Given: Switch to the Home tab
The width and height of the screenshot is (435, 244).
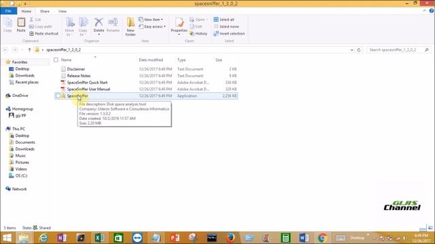Looking at the screenshot, I should (x=27, y=12).
